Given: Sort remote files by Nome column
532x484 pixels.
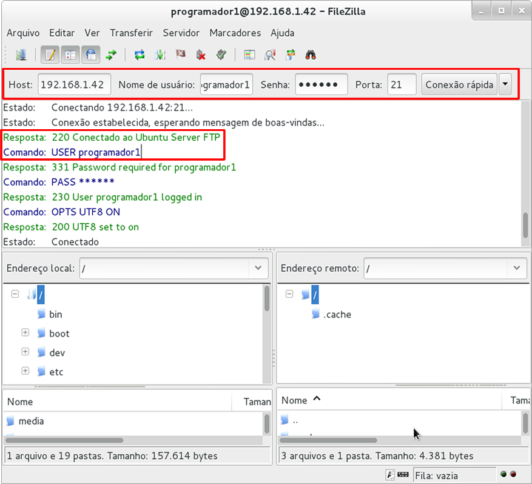Looking at the screenshot, I should pyautogui.click(x=389, y=400).
